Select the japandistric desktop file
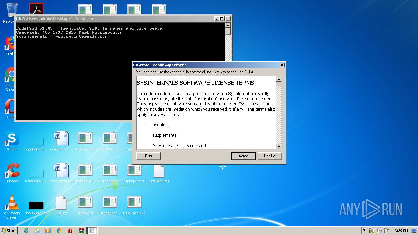This screenshot has width=418, height=235. point(36,144)
